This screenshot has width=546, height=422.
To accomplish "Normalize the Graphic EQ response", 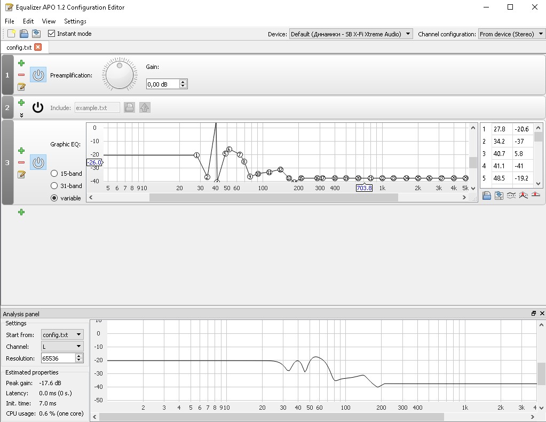I will click(x=524, y=196).
